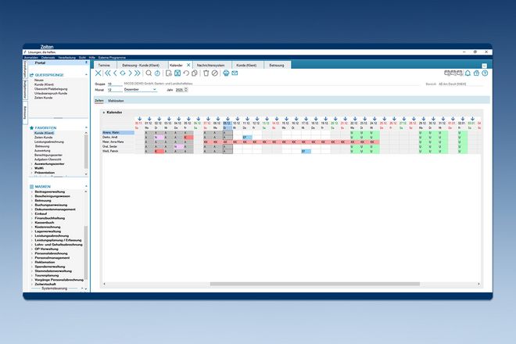516x344 pixels.
Task: Click the magnifying glass search icon
Action: point(149,73)
